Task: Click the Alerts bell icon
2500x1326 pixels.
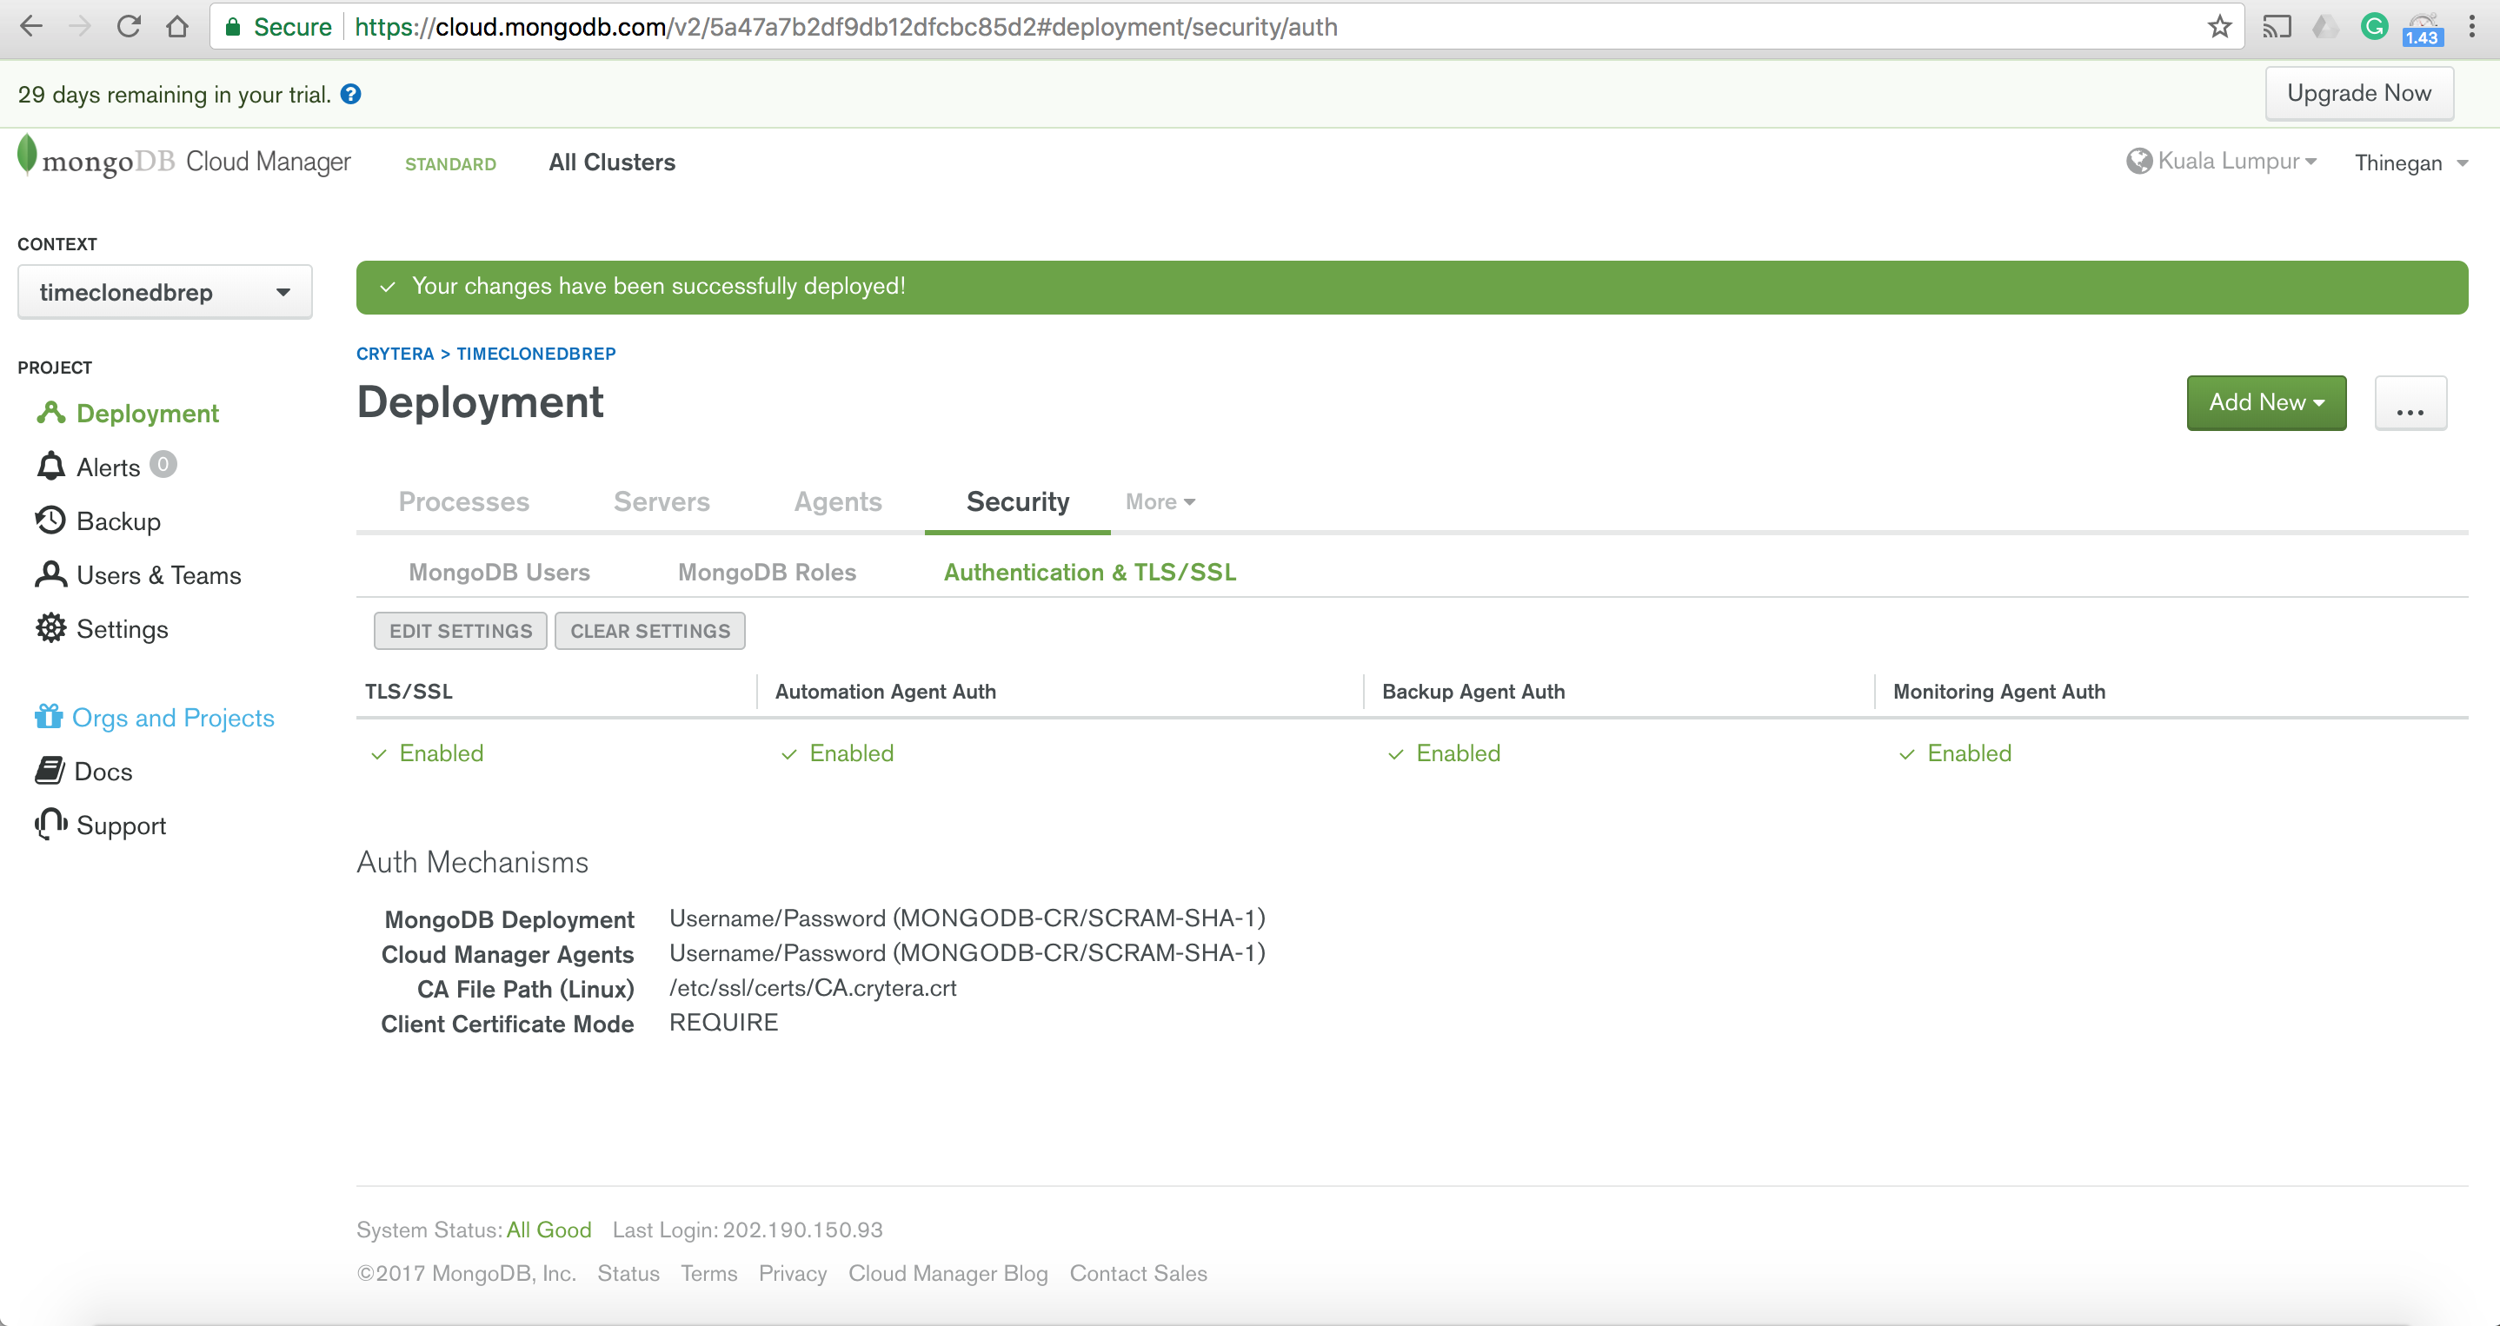Action: pos(50,467)
